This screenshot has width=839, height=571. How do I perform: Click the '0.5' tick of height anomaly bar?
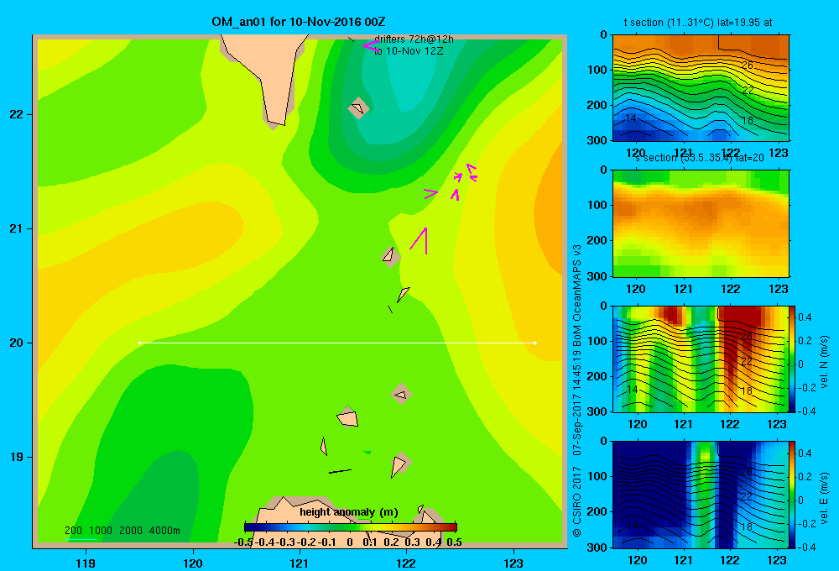click(454, 542)
